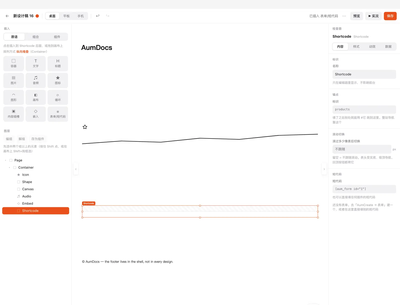Select the Audio layer
Viewport: 400px width, 305px height.
pos(36,196)
